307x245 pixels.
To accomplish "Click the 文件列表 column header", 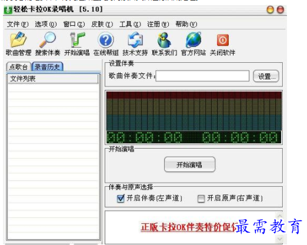I will point(53,79).
